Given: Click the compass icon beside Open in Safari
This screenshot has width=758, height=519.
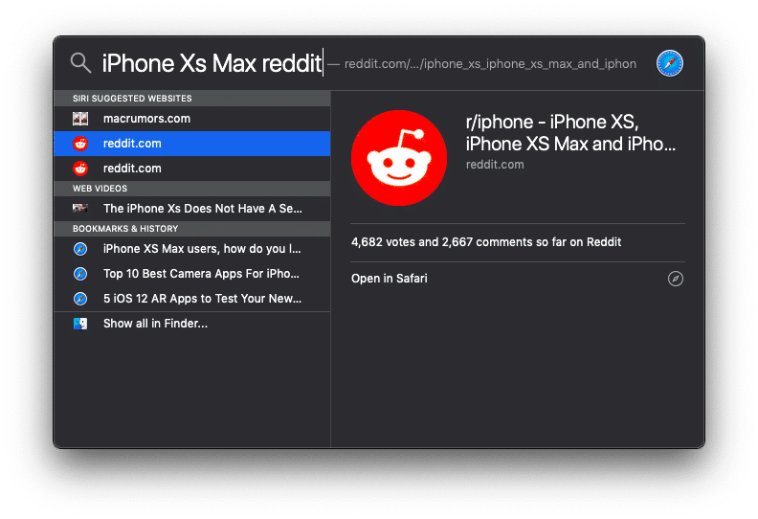Looking at the screenshot, I should 676,279.
